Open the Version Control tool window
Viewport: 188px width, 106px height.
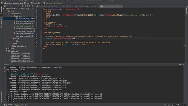[x=23, y=105]
